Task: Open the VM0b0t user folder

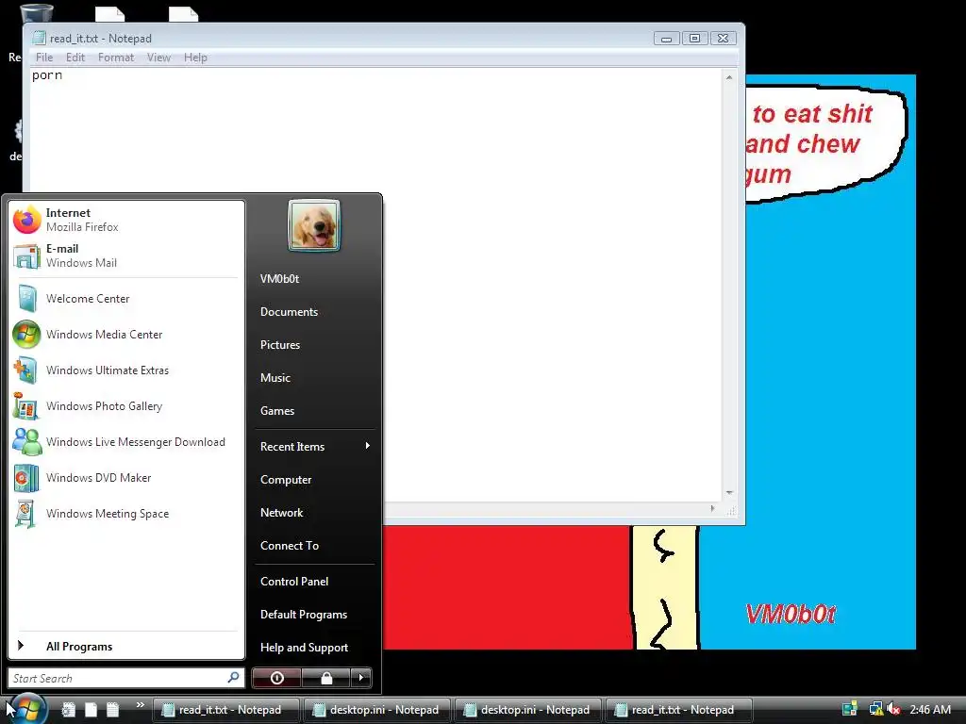Action: pos(314,279)
